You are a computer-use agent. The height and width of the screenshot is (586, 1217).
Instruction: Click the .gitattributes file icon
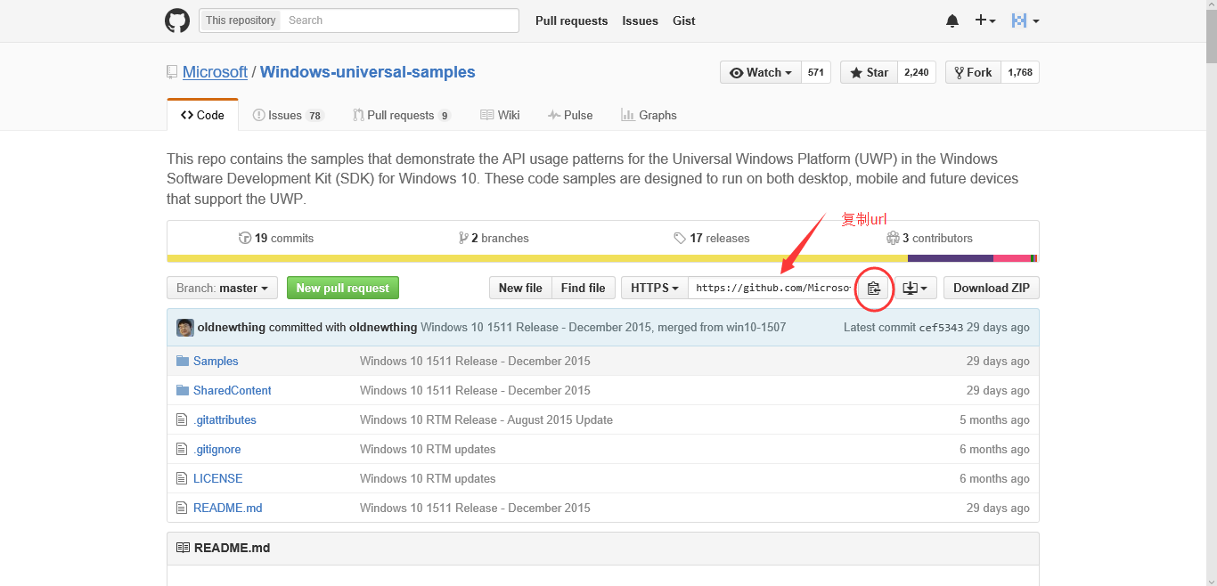tap(183, 419)
